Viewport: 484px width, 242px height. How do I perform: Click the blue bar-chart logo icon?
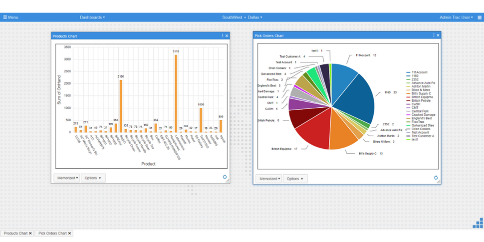478,223
